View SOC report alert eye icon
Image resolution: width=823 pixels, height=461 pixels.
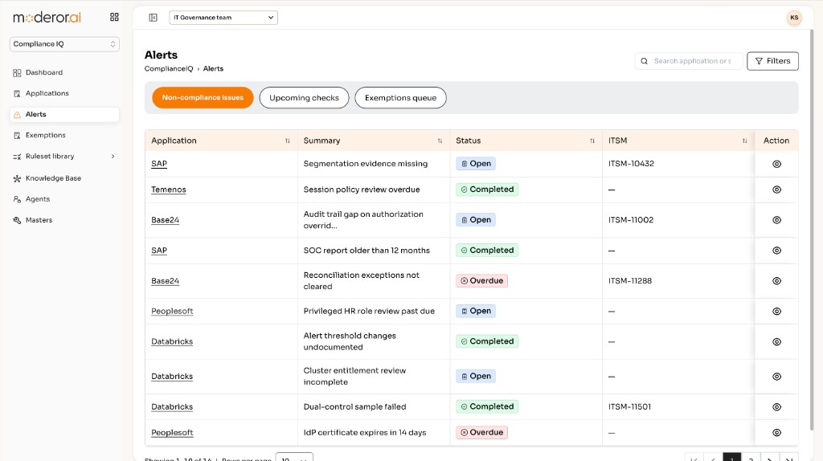pyautogui.click(x=777, y=251)
